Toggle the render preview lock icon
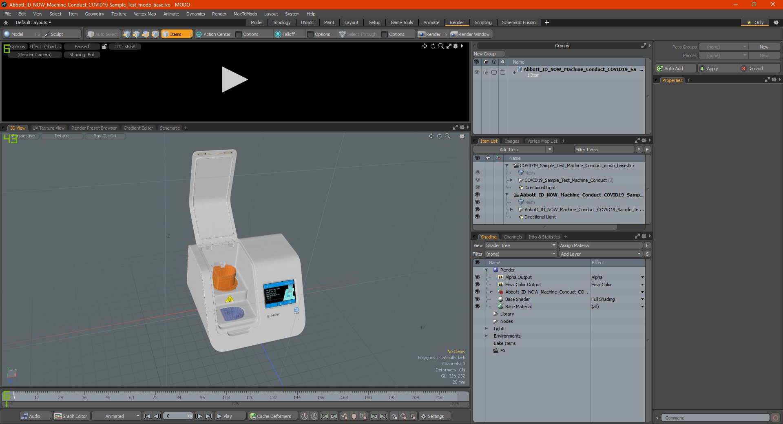 (104, 46)
